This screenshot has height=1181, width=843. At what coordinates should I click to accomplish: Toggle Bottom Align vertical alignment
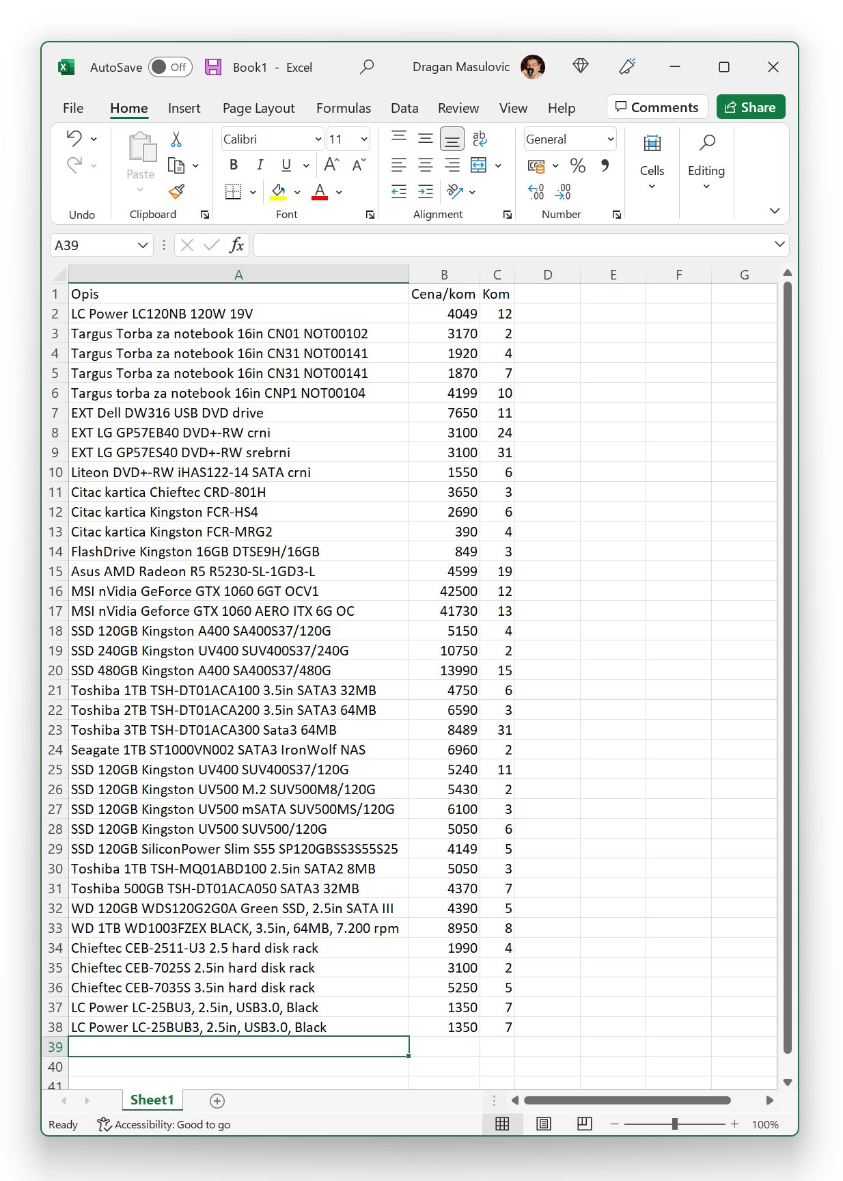[x=452, y=139]
